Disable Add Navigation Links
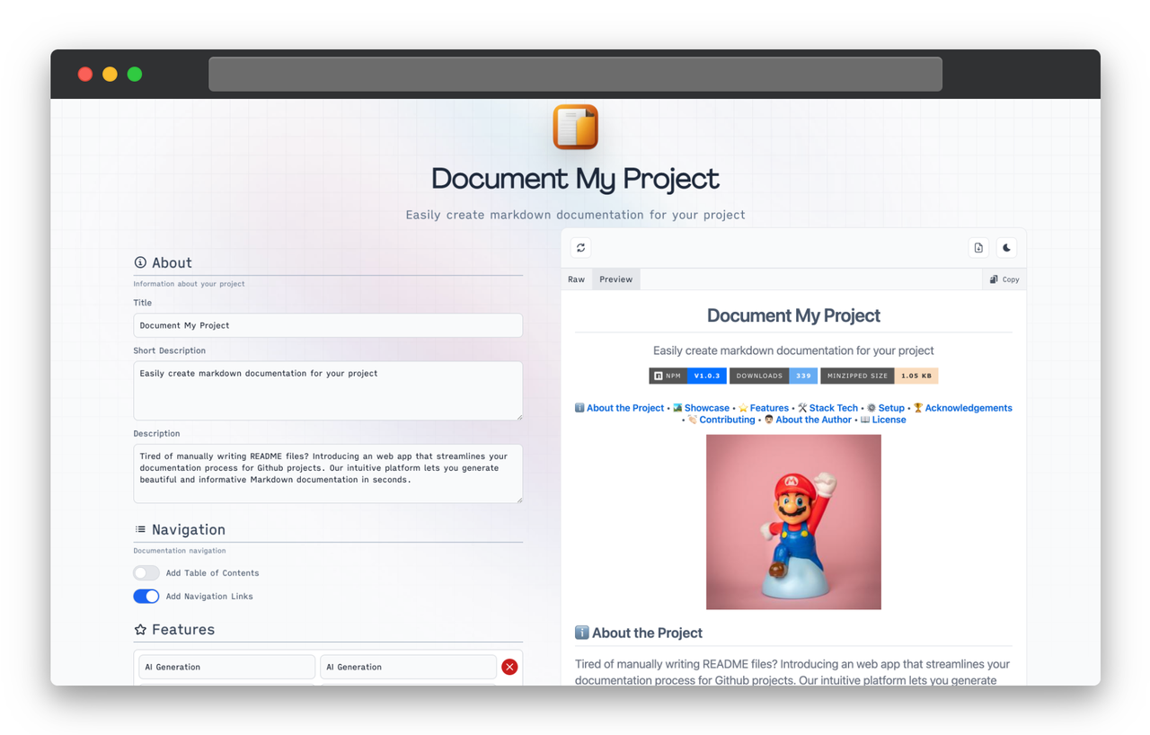Viewport: 1150px width, 735px height. click(x=146, y=596)
